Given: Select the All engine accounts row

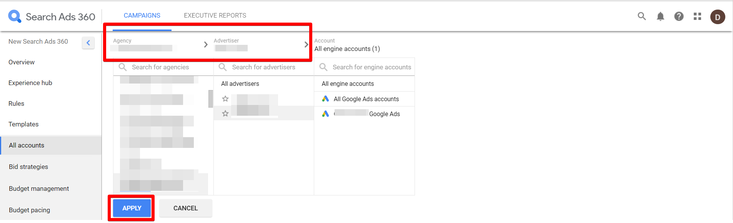Looking at the screenshot, I should pyautogui.click(x=364, y=84).
